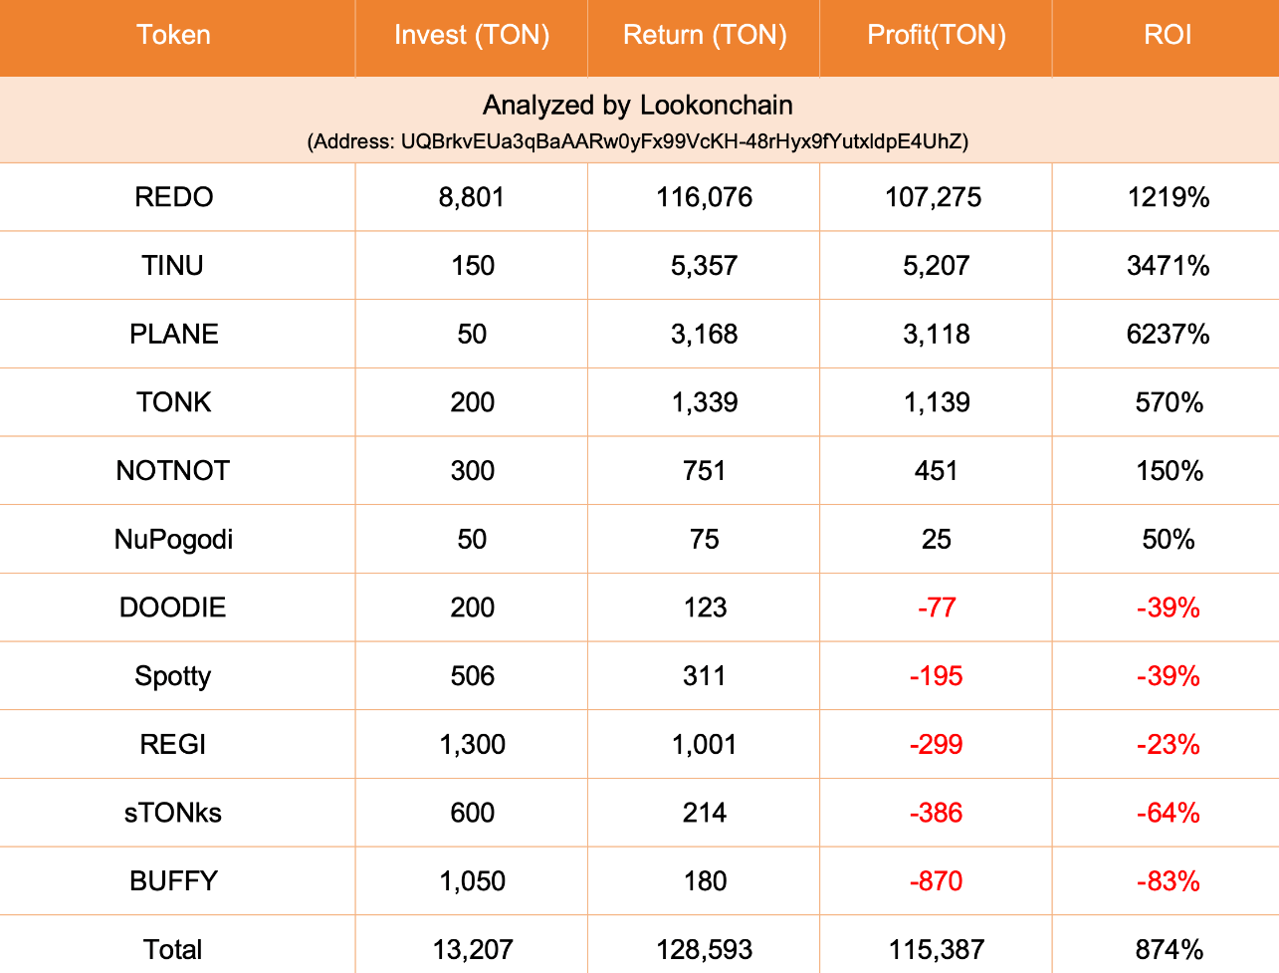The height and width of the screenshot is (973, 1279).
Task: Select BUFFY loss value -870
Action: [937, 881]
